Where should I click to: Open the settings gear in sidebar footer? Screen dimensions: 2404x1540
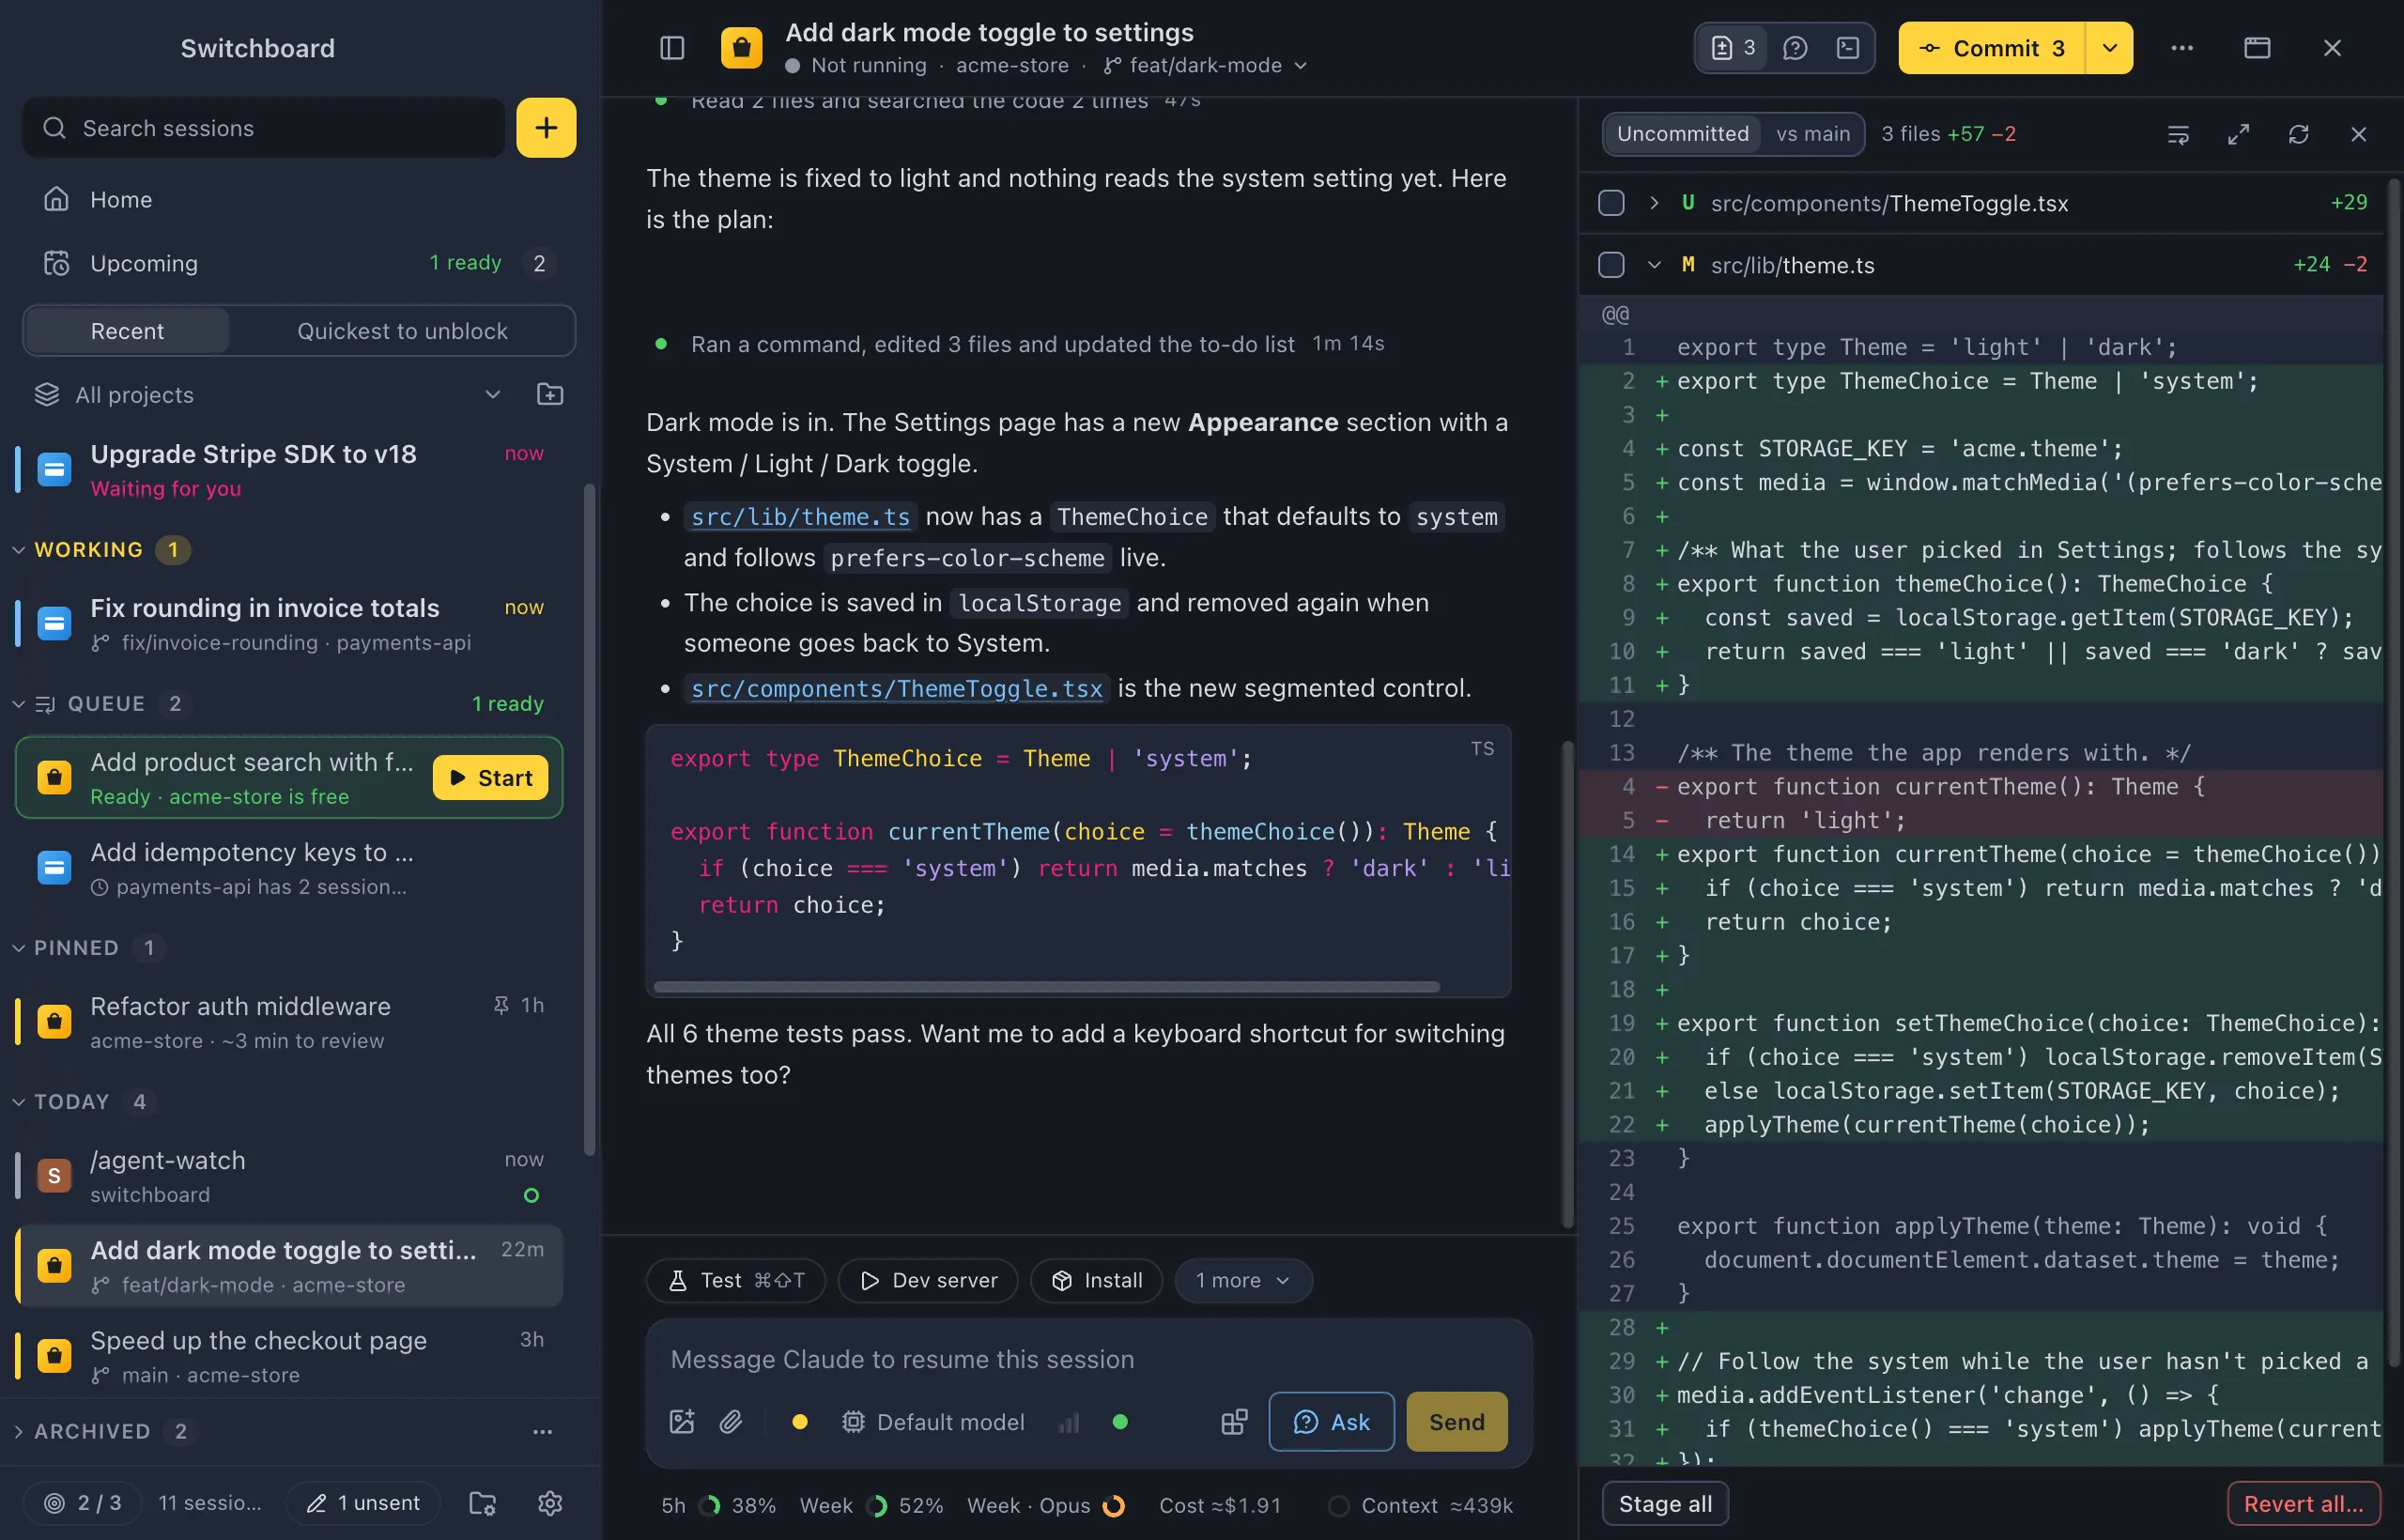pyautogui.click(x=550, y=1503)
